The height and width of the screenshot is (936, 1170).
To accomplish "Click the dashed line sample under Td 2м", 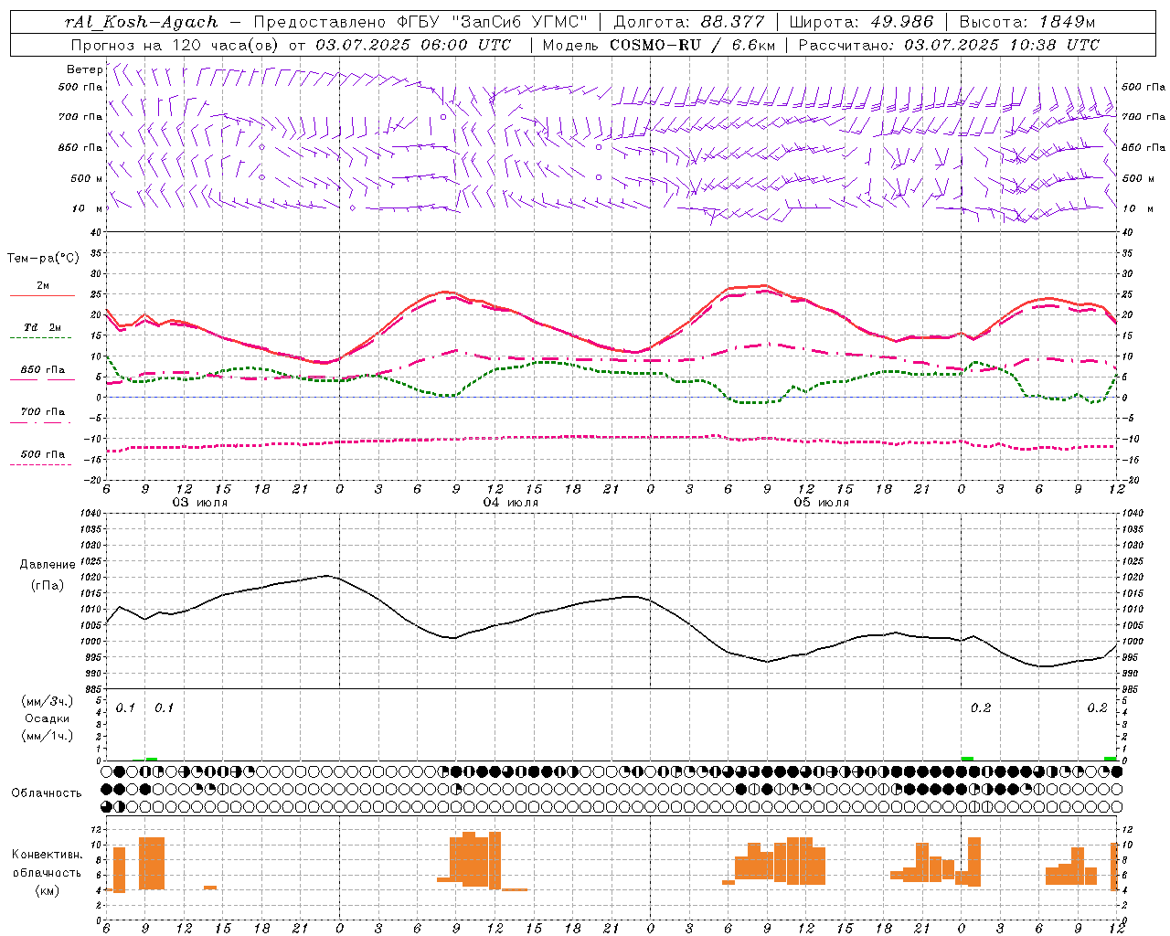I will [40, 338].
